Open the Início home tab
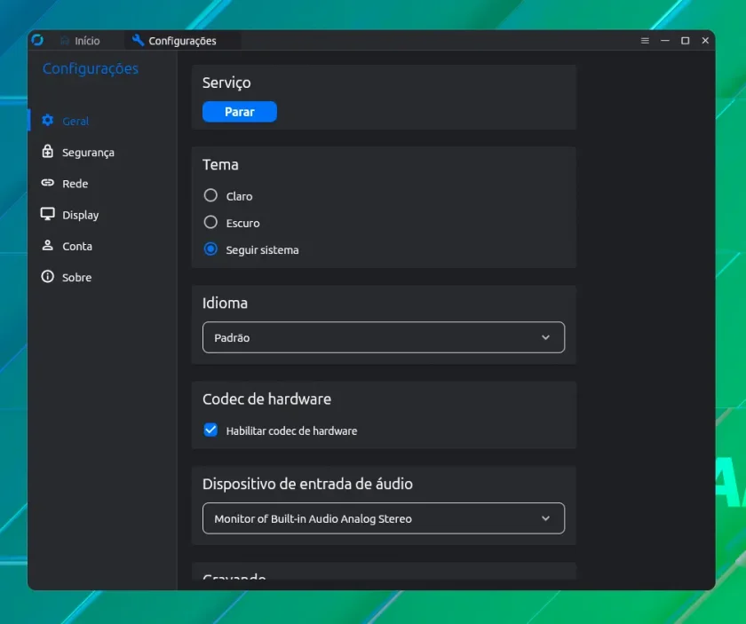 80,41
